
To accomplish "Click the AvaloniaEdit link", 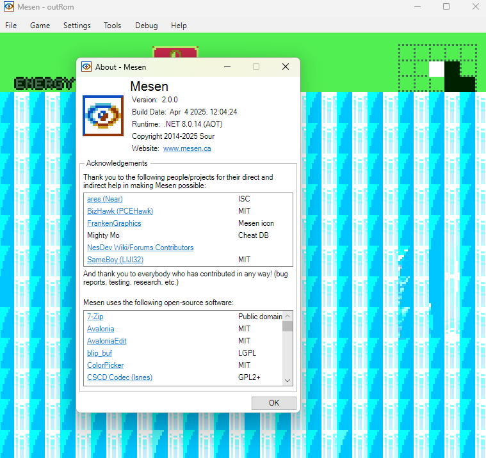I will (107, 341).
